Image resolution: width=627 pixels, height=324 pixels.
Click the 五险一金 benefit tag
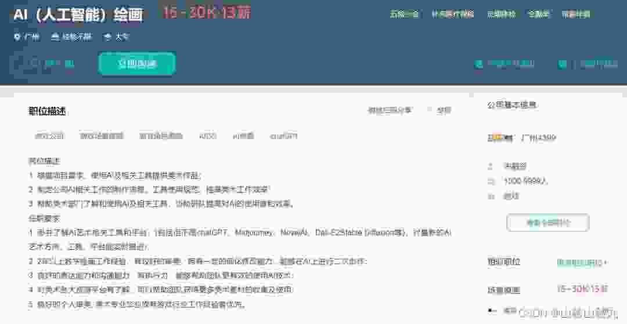(404, 14)
